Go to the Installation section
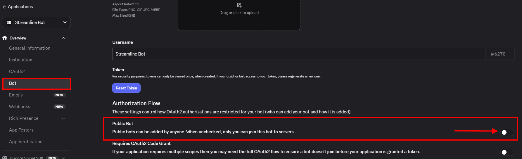The image size is (522, 159). click(20, 60)
